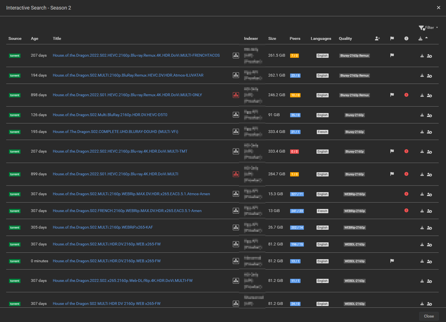The height and width of the screenshot is (322, 446).
Task: Download the KAF WEBRip release
Action: tap(422, 227)
